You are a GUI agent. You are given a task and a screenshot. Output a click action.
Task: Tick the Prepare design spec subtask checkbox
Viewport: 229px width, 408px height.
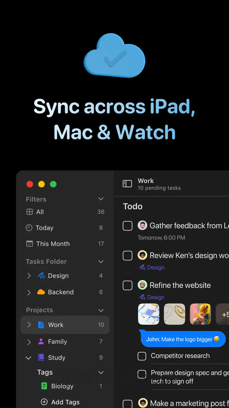[142, 374]
